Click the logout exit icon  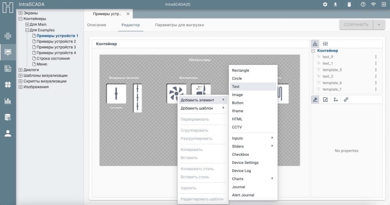pos(384,5)
